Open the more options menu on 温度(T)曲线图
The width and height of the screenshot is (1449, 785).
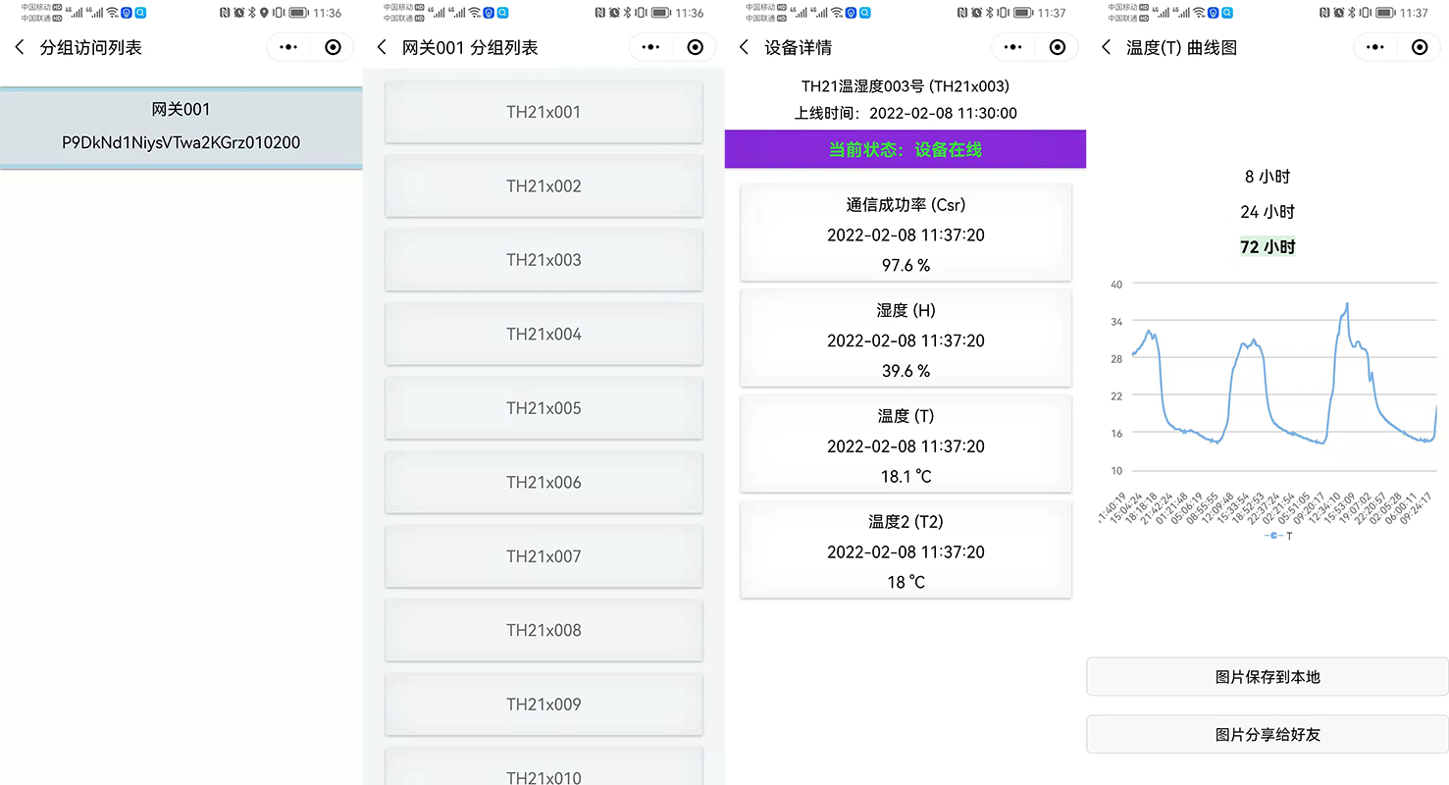1374,46
